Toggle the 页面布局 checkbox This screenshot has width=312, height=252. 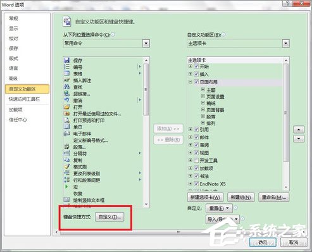pyautogui.click(x=196, y=82)
